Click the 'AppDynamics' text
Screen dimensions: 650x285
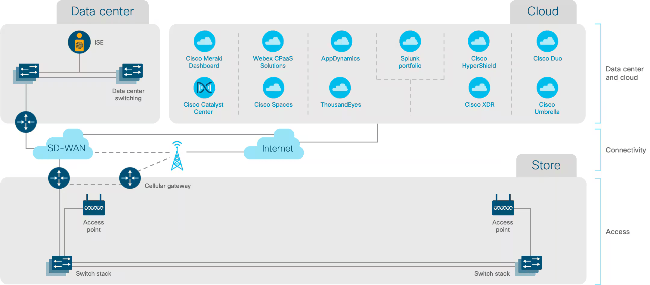click(340, 58)
